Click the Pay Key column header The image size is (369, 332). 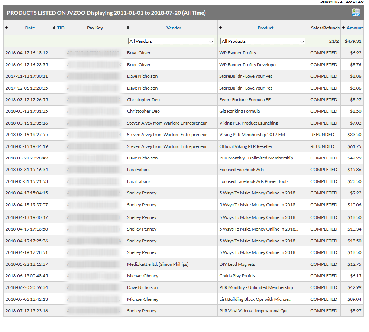tap(95, 28)
